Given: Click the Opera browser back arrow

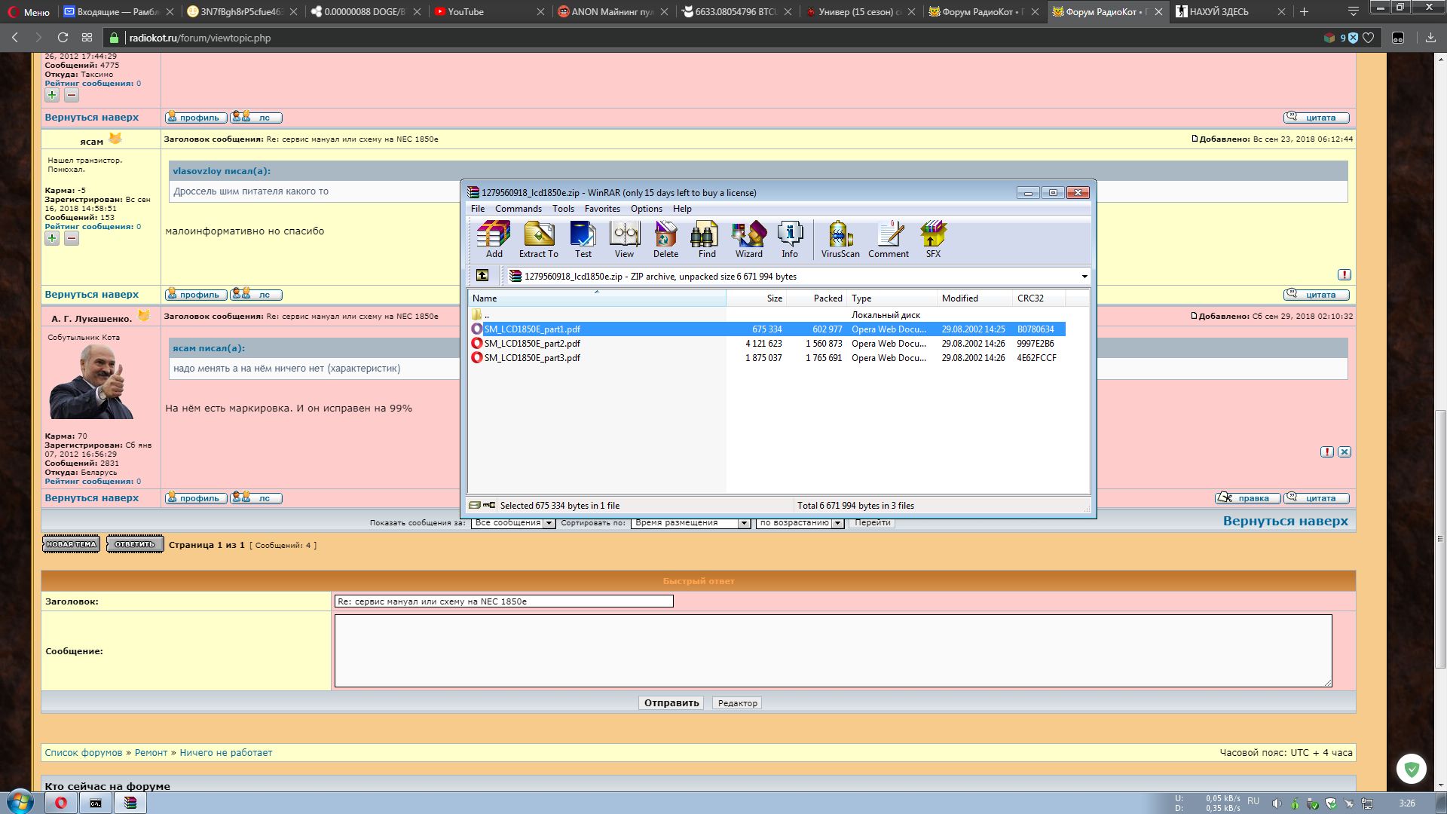Looking at the screenshot, I should click(x=14, y=38).
